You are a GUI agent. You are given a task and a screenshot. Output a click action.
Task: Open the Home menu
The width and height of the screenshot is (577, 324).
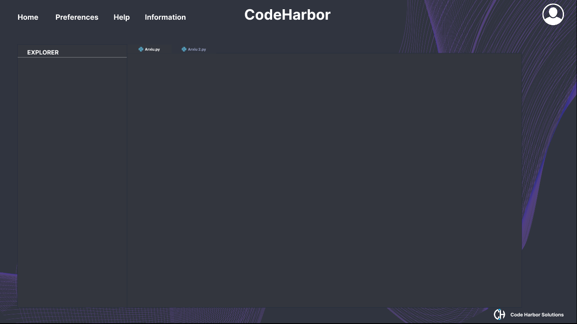click(28, 17)
